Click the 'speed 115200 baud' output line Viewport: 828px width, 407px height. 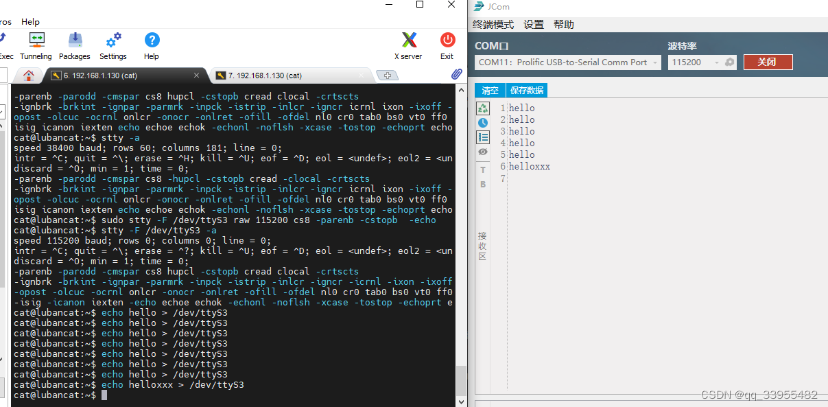tap(143, 240)
